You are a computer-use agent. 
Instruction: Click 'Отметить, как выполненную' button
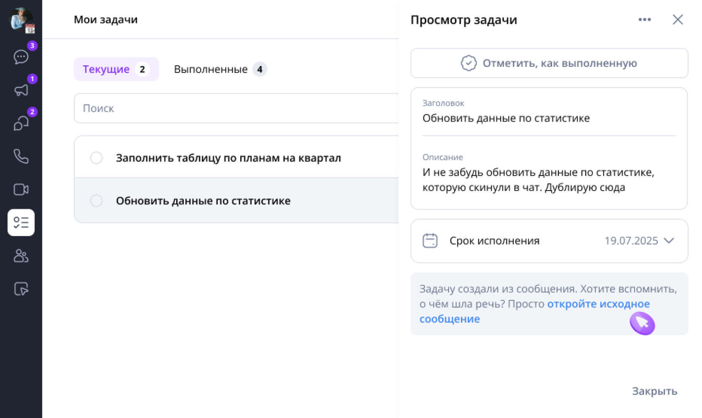click(x=549, y=63)
